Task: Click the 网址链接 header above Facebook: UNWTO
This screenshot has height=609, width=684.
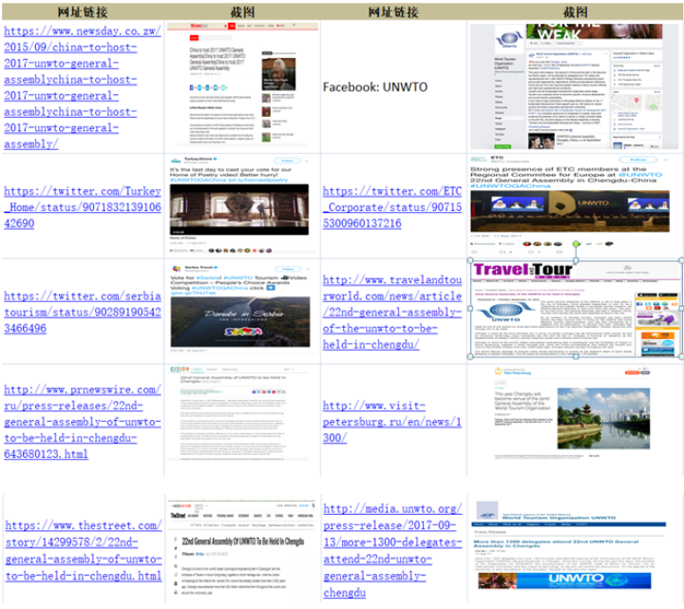Action: [x=393, y=12]
